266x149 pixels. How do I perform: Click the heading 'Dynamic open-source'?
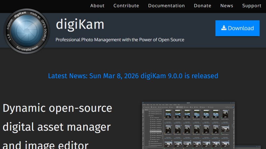[x=57, y=108]
